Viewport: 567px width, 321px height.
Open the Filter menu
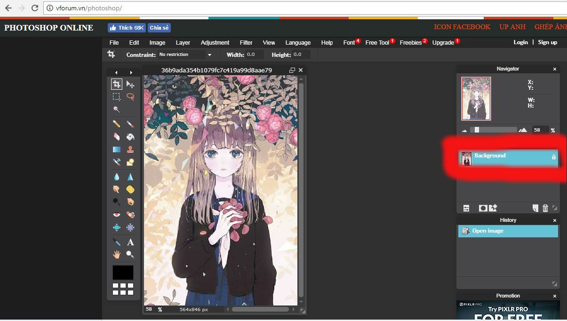coord(246,42)
